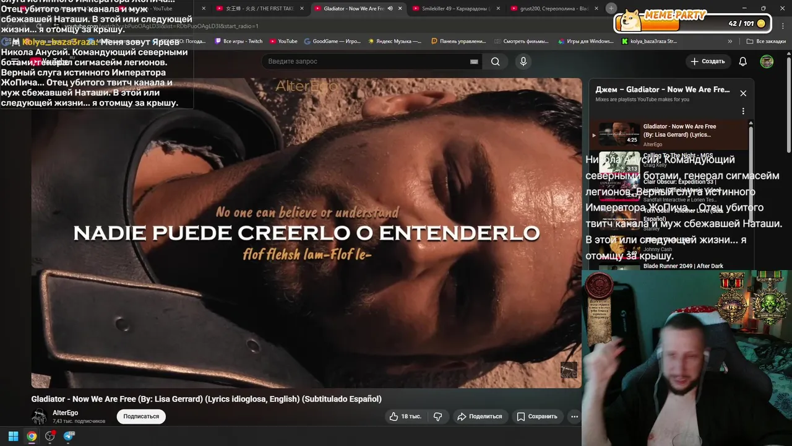Open the GoodGame bookmark
792x446 pixels.
pyautogui.click(x=333, y=42)
